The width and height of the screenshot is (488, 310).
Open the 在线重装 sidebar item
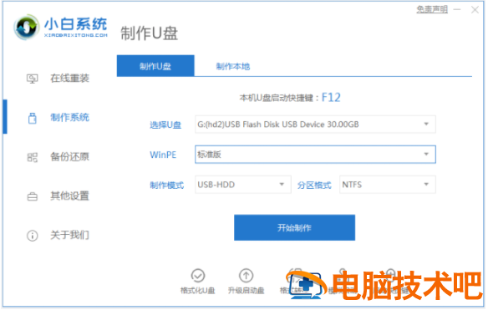(58, 78)
